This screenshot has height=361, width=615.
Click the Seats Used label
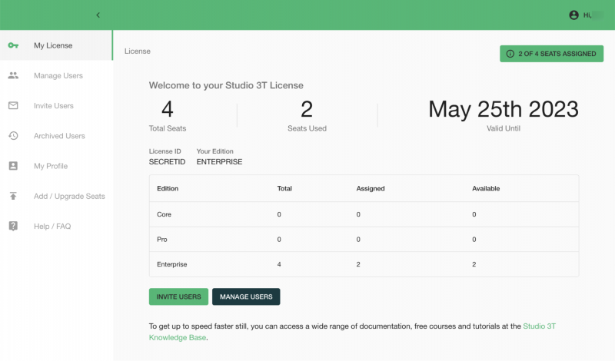click(307, 128)
